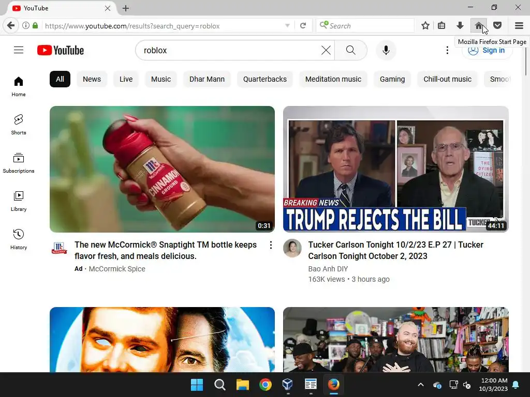Click the Bao Anh DIY channel name

(x=328, y=269)
